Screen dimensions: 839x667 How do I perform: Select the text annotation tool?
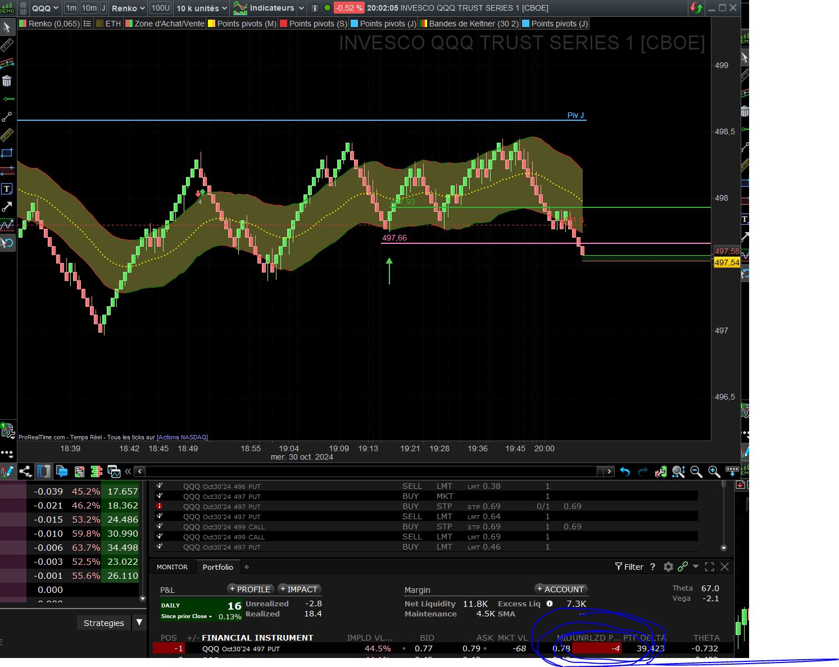pos(7,189)
